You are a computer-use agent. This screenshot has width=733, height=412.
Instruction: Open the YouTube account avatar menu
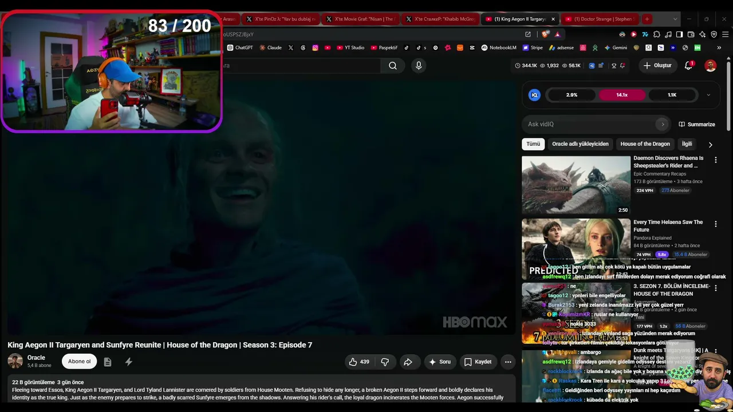[711, 66]
